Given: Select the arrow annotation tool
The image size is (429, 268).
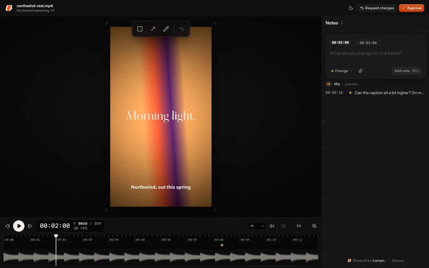Looking at the screenshot, I should click(153, 29).
